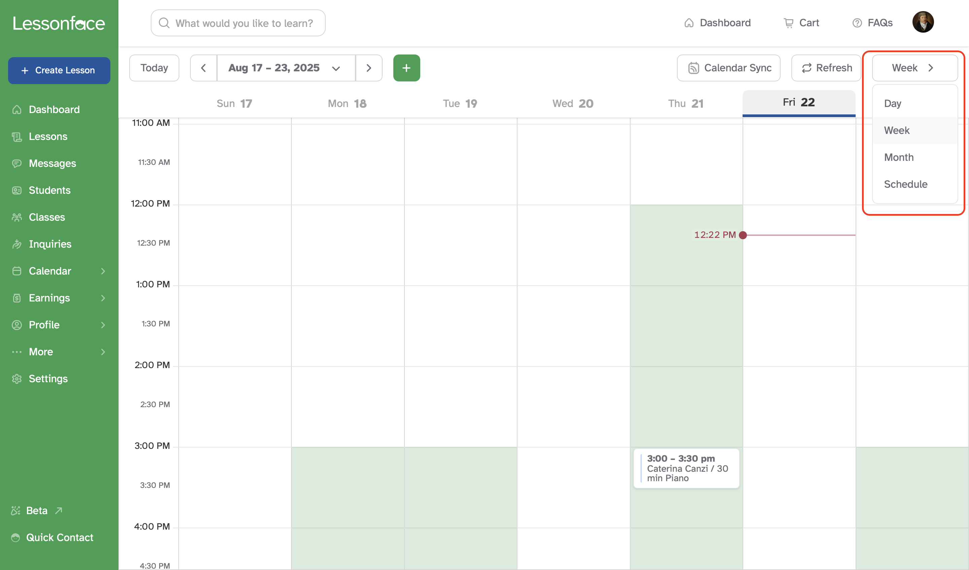Open the Classes section
This screenshot has height=570, width=969.
[47, 217]
